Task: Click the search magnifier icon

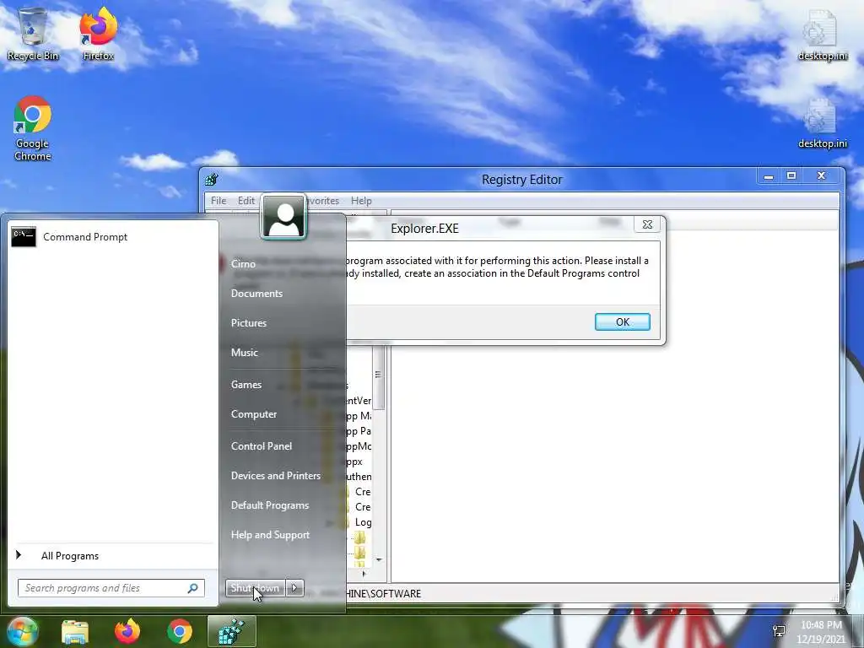Action: (193, 588)
